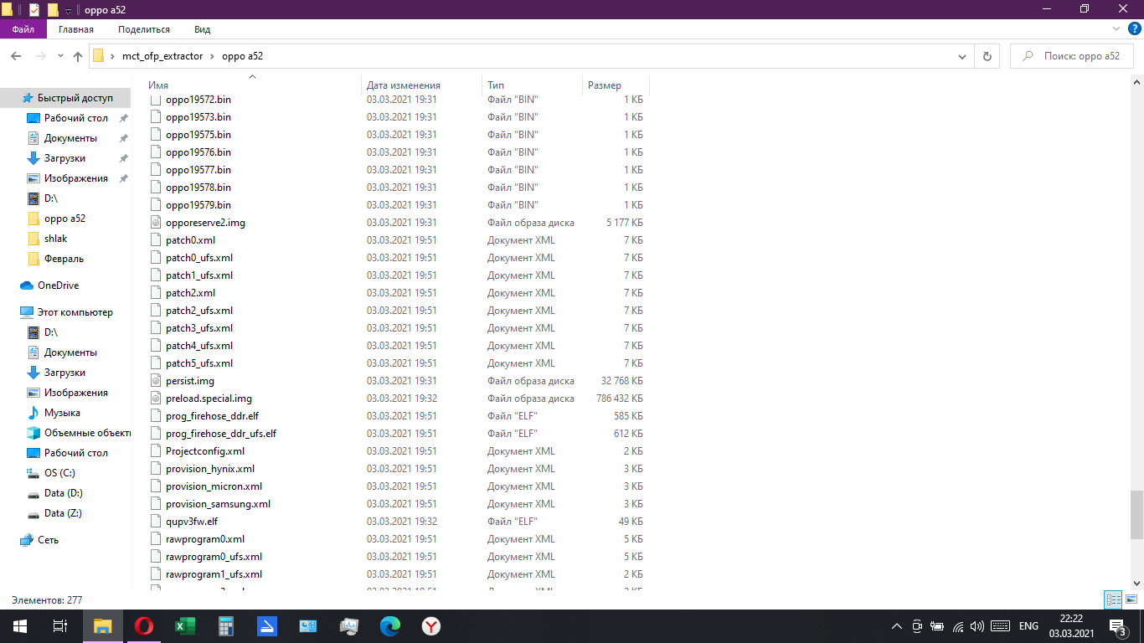Screen dimensions: 1144x643
Task: Open Calculator from the taskbar
Action: click(225, 626)
